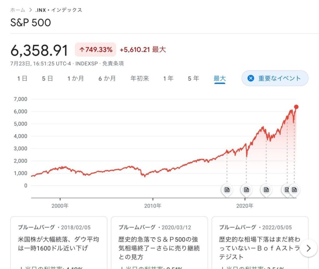Image resolution: width=319 pixels, height=269 pixels.
Task: Open the Bloomberg 2018/02/05 news card
Action: point(59,243)
